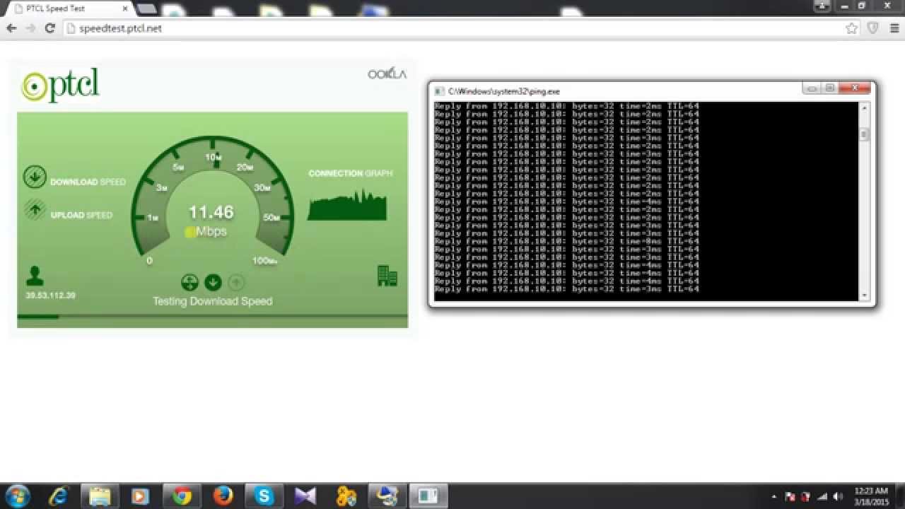This screenshot has width=905, height=509.
Task: Open Internet Explorer from the taskbar
Action: coord(59,496)
